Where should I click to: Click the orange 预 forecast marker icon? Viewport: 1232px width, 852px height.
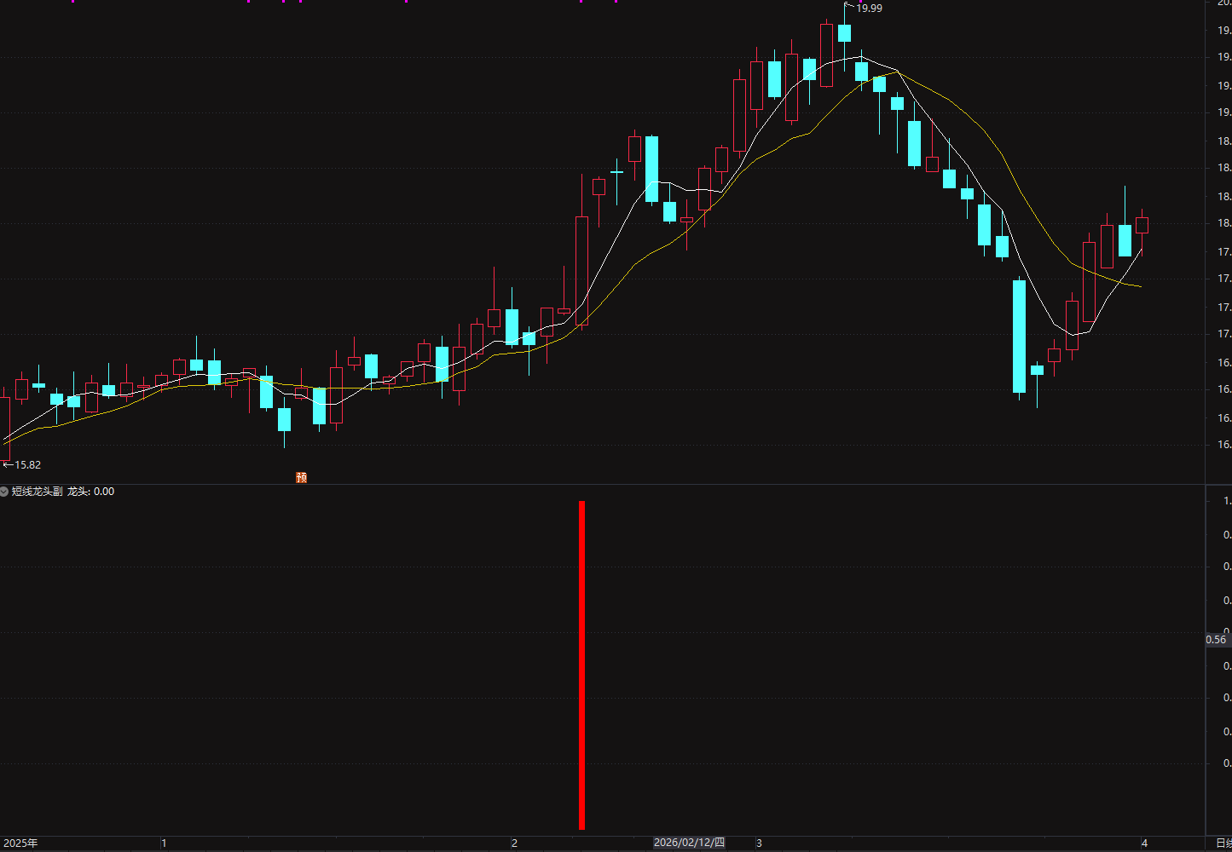(301, 478)
